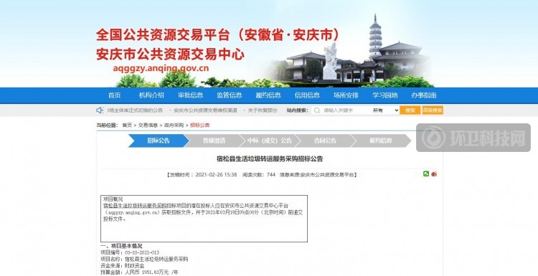Click the red 招标公告 breadcrumb

tap(199, 125)
